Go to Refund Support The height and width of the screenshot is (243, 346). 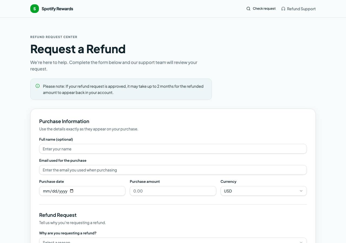coord(298,9)
